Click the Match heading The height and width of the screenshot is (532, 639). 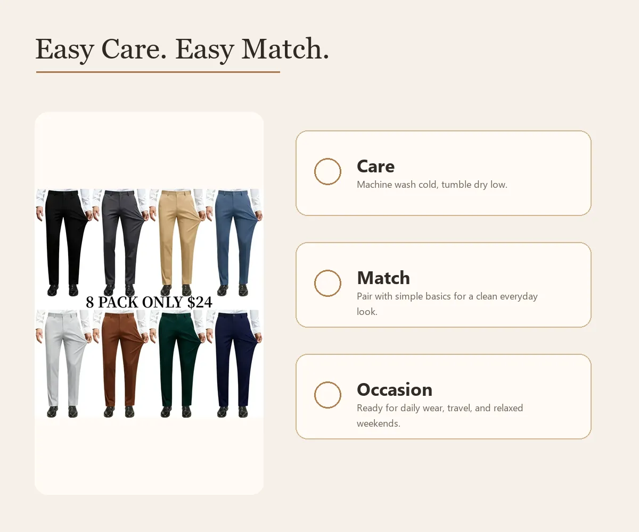coord(383,278)
